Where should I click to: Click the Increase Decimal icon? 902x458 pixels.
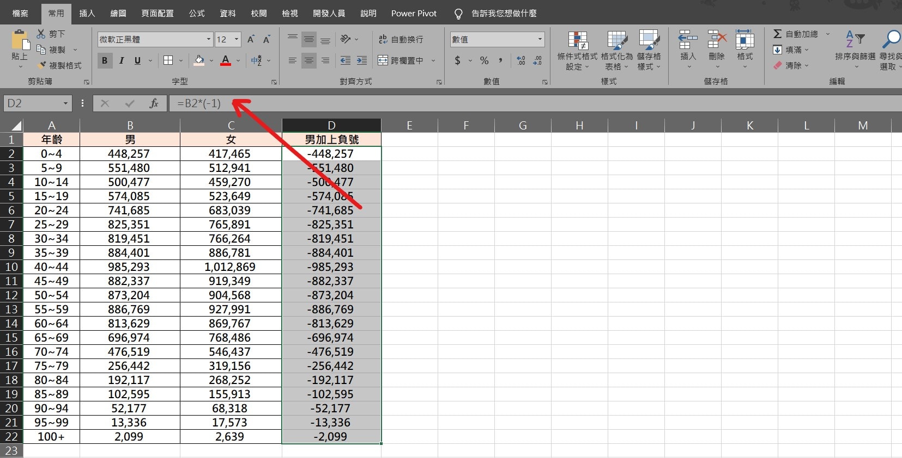(521, 60)
